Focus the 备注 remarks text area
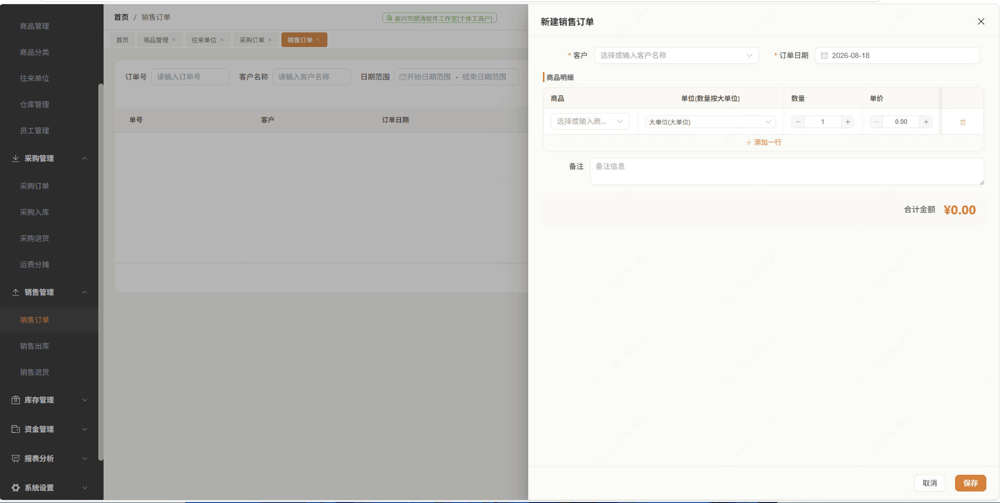 [787, 172]
